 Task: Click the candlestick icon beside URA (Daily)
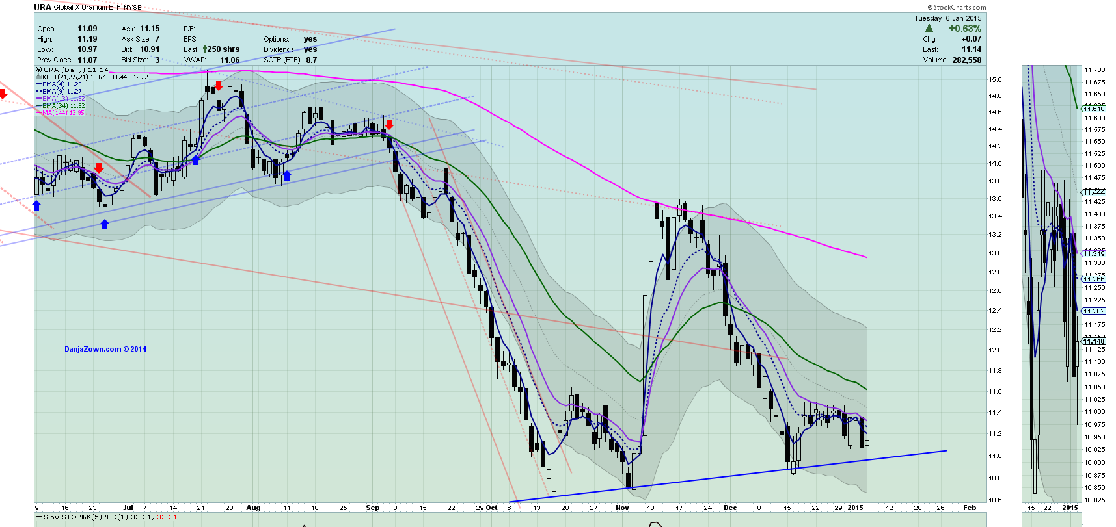point(38,70)
